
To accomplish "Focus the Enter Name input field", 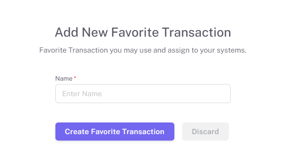I will [x=143, y=94].
